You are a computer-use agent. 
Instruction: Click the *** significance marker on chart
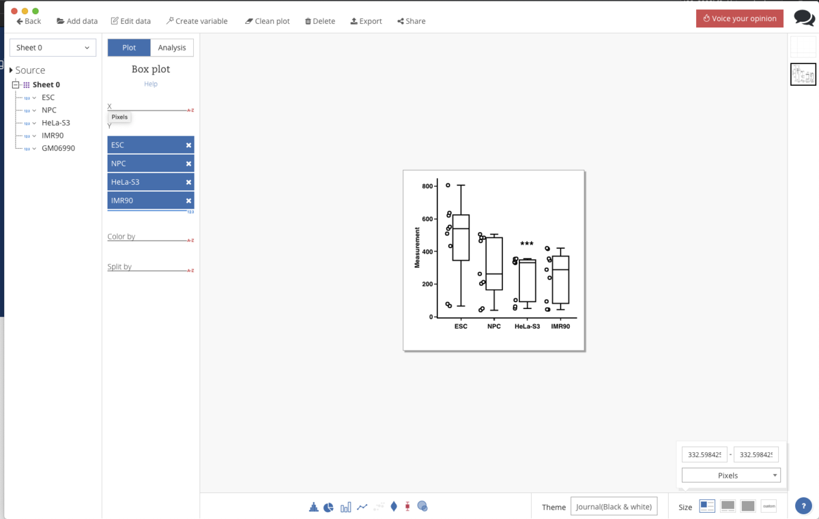click(x=527, y=244)
